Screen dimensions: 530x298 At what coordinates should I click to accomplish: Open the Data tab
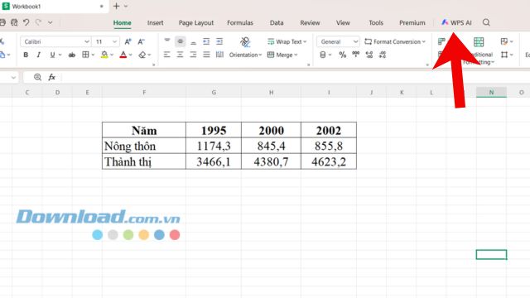(277, 22)
